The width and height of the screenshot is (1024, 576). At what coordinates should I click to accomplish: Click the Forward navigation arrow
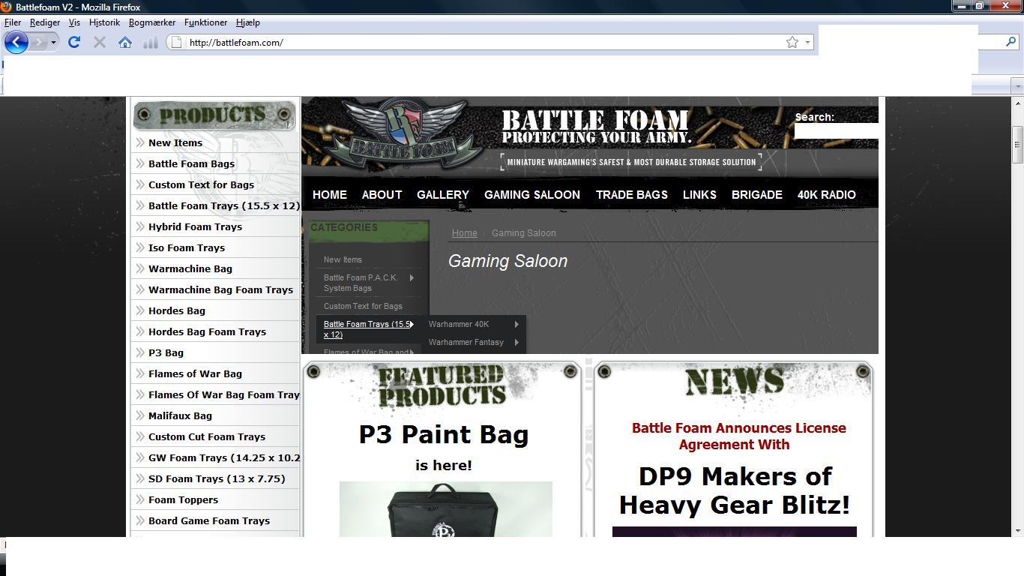point(39,42)
